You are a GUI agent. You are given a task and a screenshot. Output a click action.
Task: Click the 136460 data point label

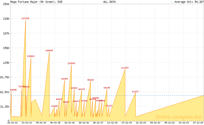click(31, 56)
